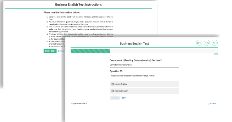Click the Skipped questions counter text
The image size is (232, 122).
(x=79, y=103)
